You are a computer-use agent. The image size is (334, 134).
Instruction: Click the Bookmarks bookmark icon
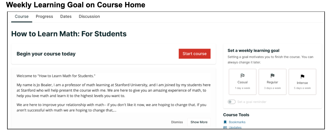tap(225, 122)
